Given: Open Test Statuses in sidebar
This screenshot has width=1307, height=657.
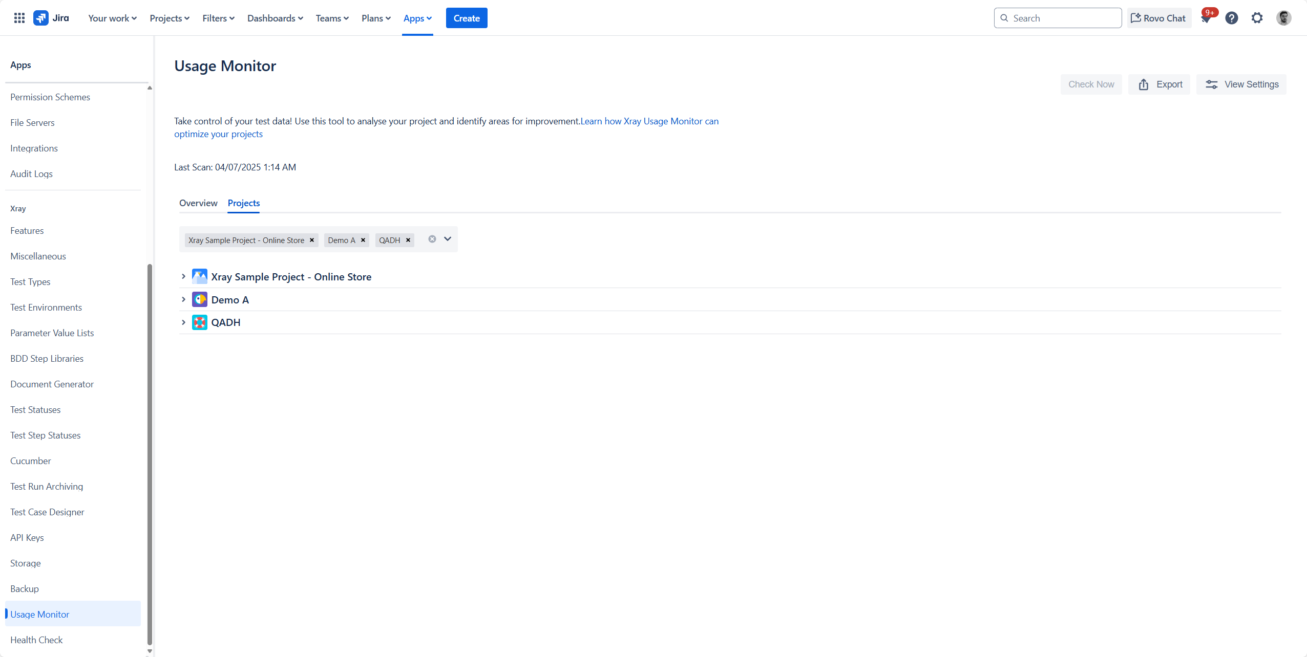Looking at the screenshot, I should 35,410.
